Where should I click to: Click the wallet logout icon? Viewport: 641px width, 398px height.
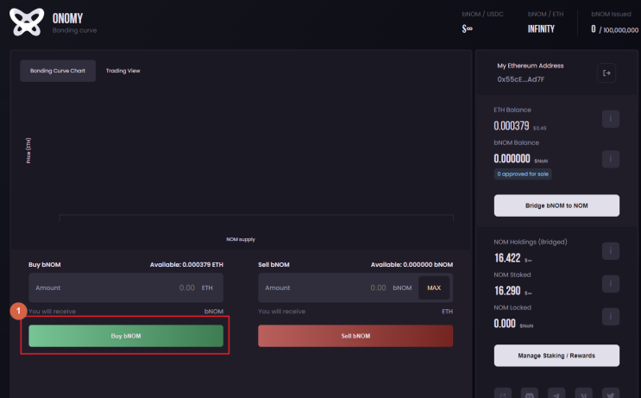(x=606, y=73)
